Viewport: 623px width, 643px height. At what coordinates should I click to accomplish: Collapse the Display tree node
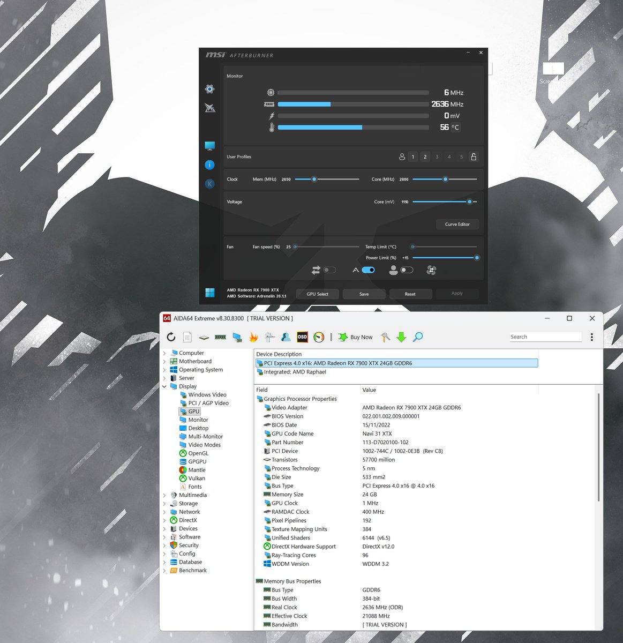click(164, 386)
